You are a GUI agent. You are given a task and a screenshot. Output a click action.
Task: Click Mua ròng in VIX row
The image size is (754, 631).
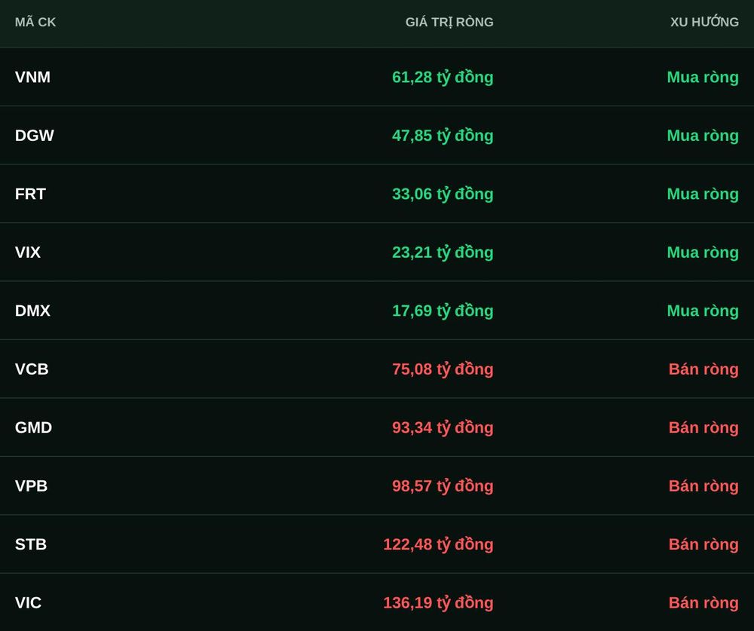(703, 253)
